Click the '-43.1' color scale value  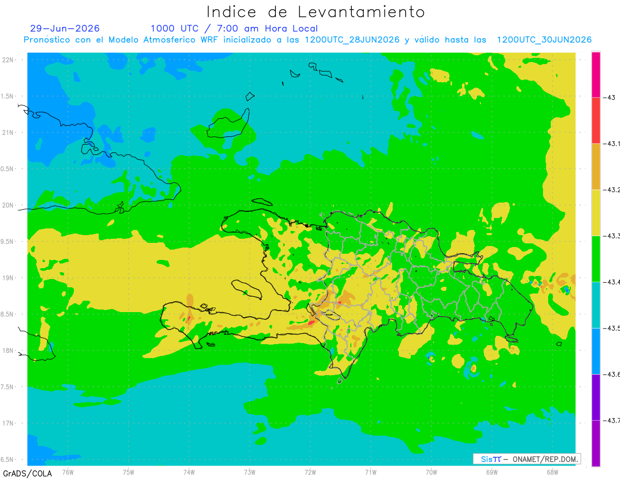[612, 144]
